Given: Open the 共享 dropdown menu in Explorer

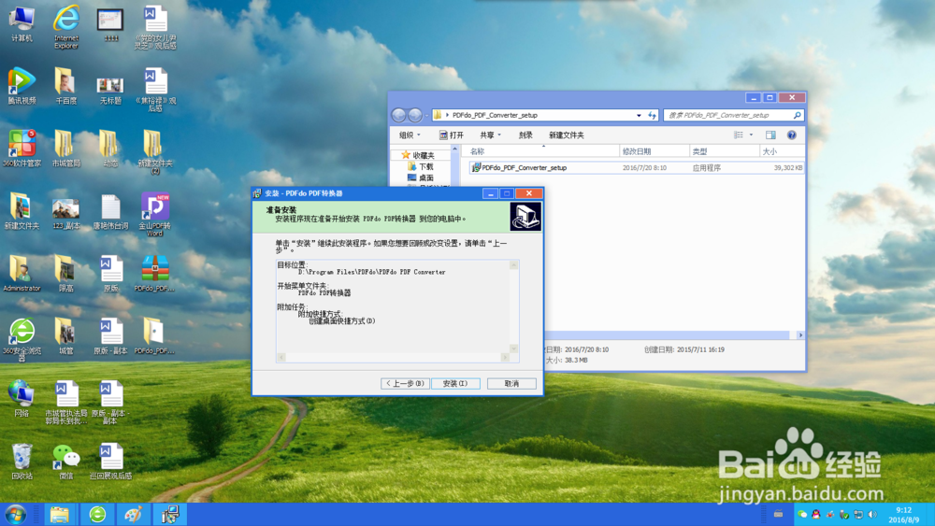Looking at the screenshot, I should [x=491, y=135].
